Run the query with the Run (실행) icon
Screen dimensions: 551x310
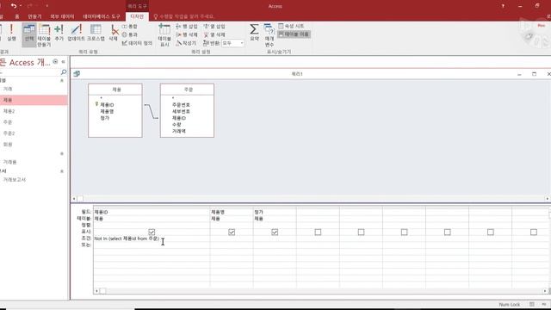click(11, 33)
